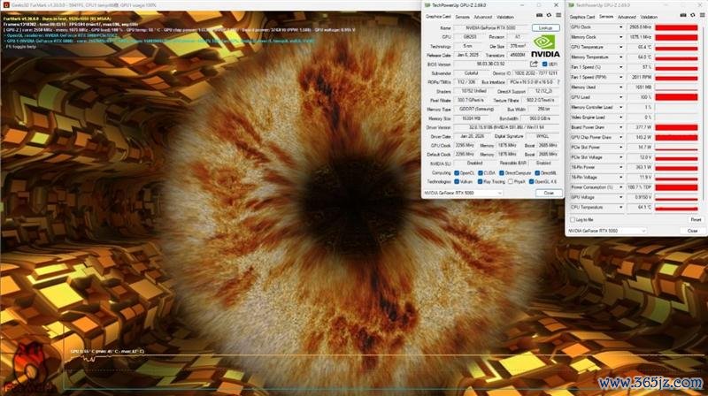Open the Fan 1 Speed (%) sensor dropdown
Image resolution: width=708 pixels, height=396 pixels.
point(621,67)
